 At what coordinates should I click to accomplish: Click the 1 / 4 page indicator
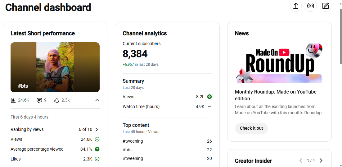pos(311,161)
